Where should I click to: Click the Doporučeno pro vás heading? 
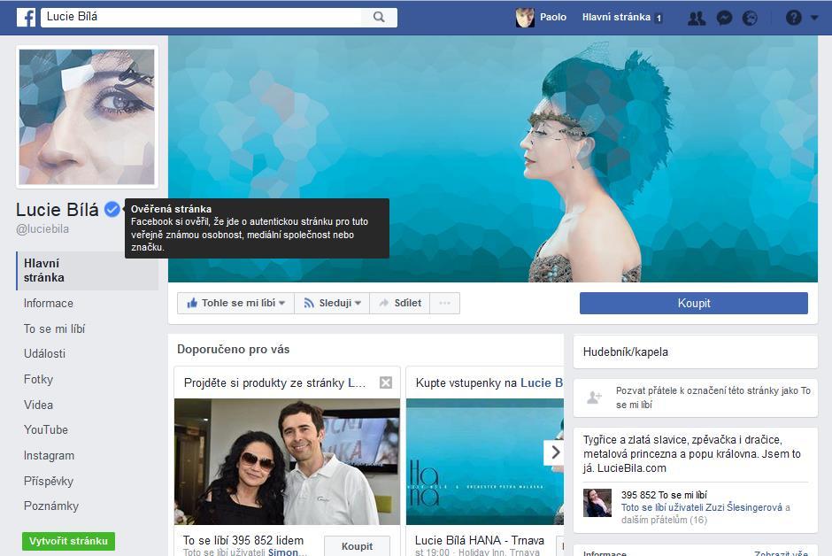coord(234,350)
